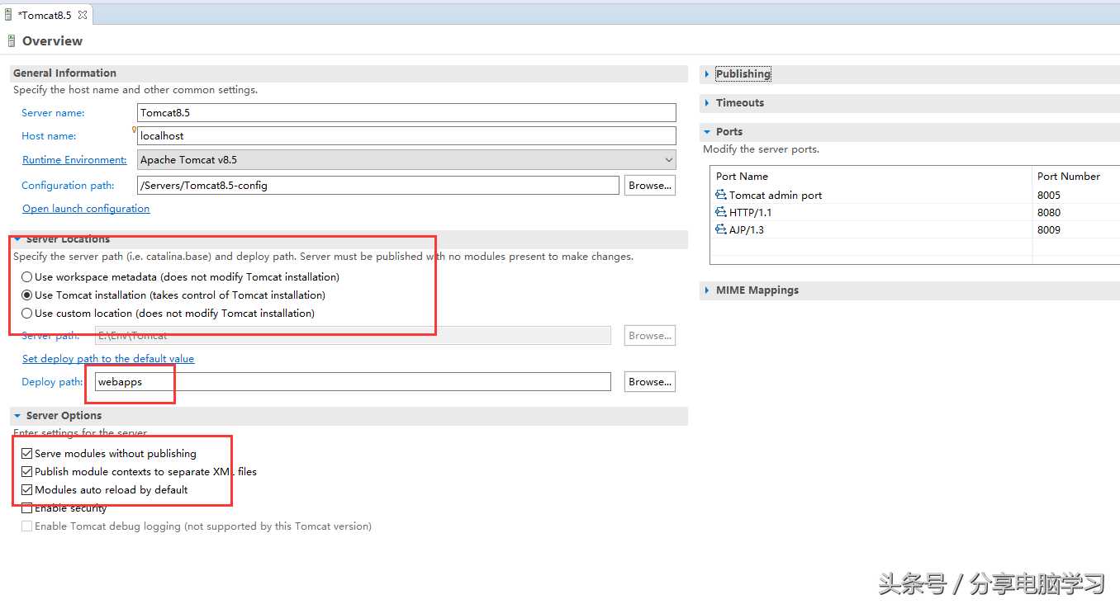Click Browse next to Configuration path
The height and width of the screenshot is (604, 1120).
point(650,186)
